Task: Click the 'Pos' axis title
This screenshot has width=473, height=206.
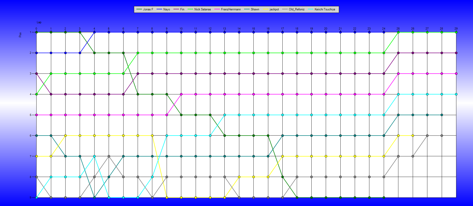Action: (x=20, y=35)
